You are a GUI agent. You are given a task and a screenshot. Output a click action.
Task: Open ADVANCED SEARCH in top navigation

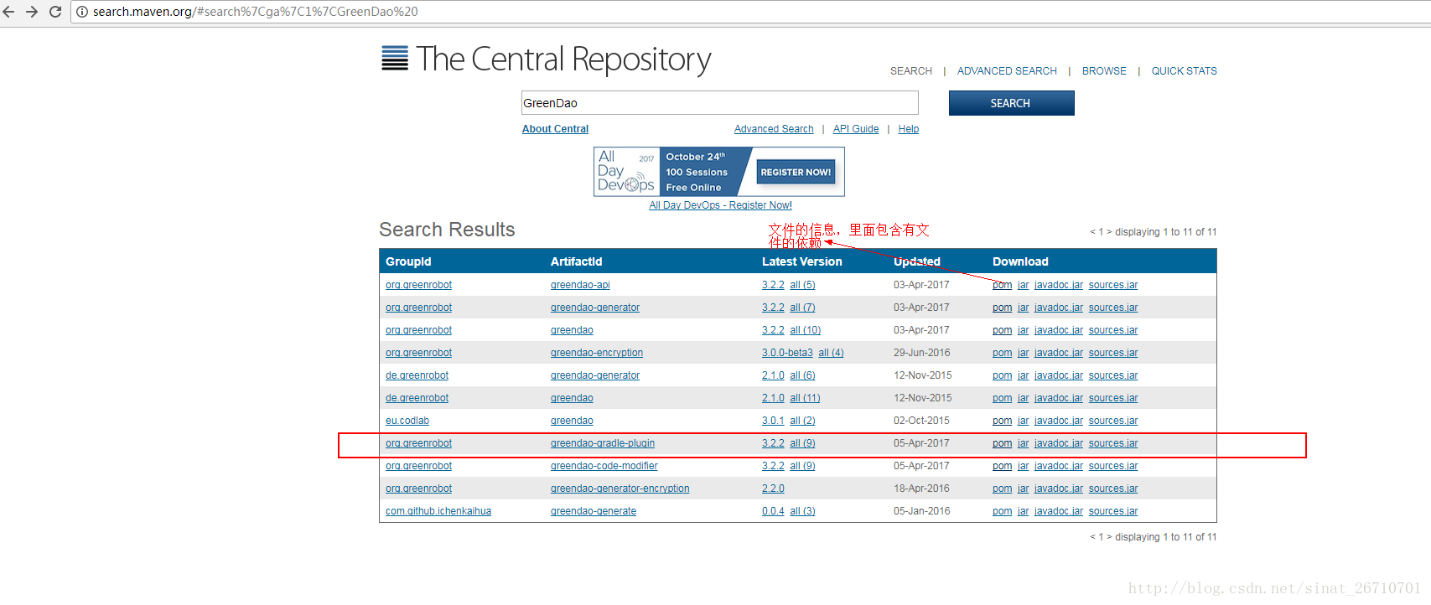pyautogui.click(x=1007, y=71)
